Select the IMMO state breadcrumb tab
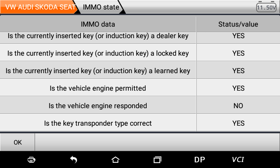280x168 pixels. click(x=101, y=7)
